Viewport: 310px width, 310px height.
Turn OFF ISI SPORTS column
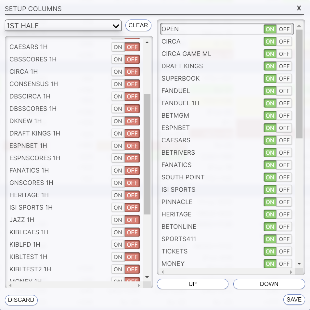(x=284, y=190)
